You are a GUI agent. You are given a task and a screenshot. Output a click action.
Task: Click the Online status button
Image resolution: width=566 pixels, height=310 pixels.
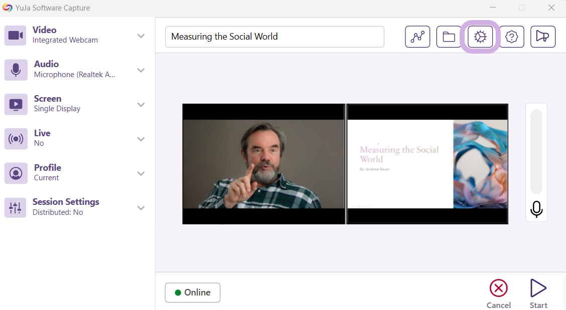coord(193,292)
